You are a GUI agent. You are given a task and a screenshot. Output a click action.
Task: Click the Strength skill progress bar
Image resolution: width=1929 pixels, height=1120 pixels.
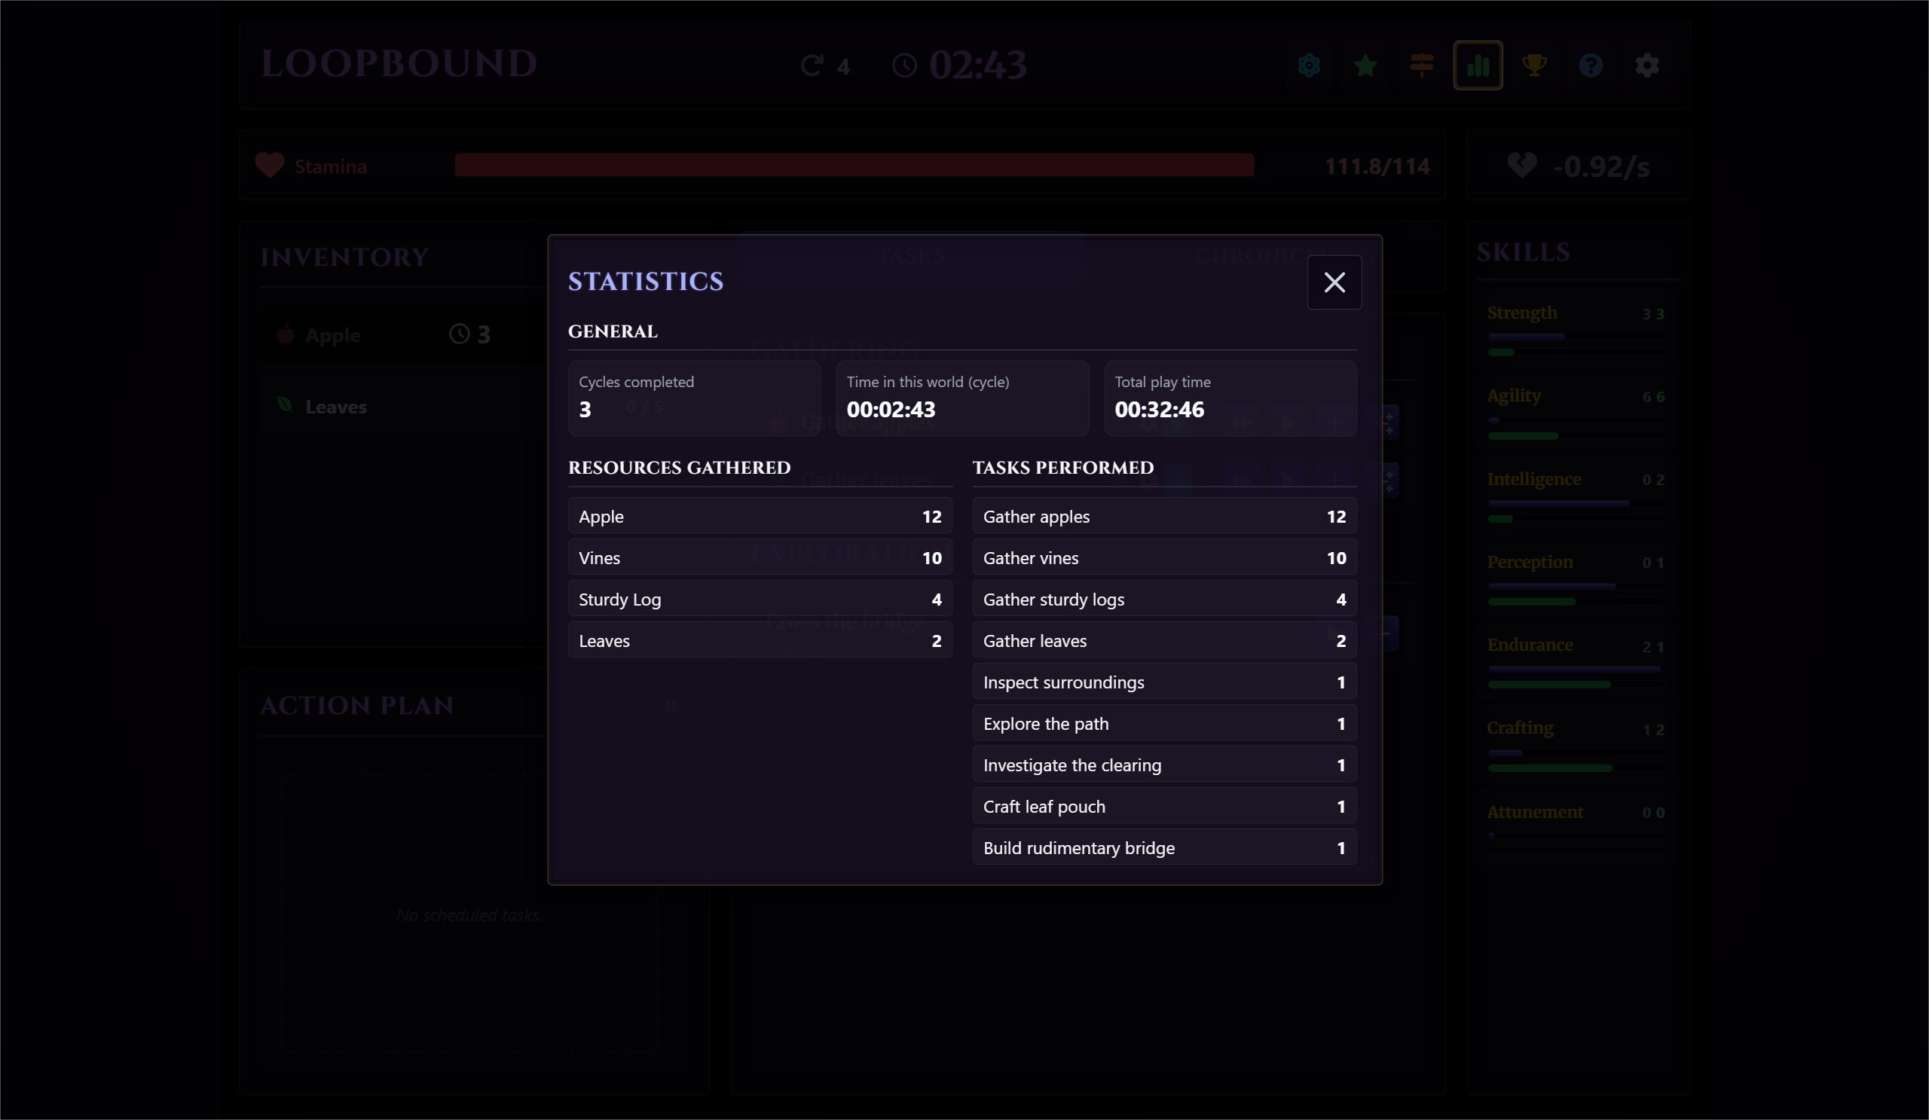(1576, 336)
